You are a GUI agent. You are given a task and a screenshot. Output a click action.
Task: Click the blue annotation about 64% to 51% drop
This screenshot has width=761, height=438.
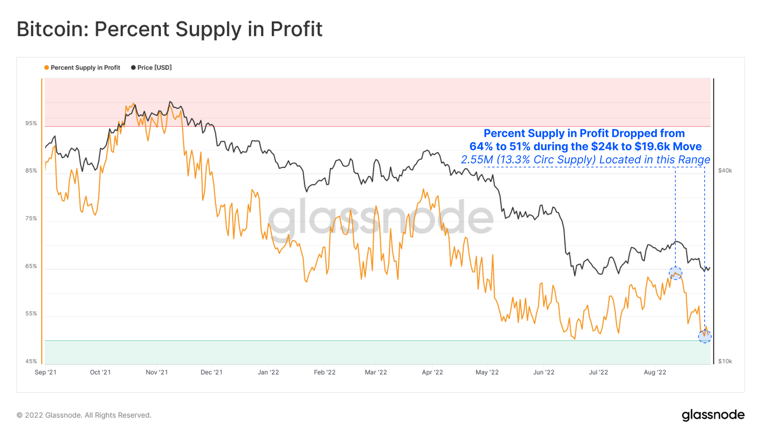tap(585, 140)
